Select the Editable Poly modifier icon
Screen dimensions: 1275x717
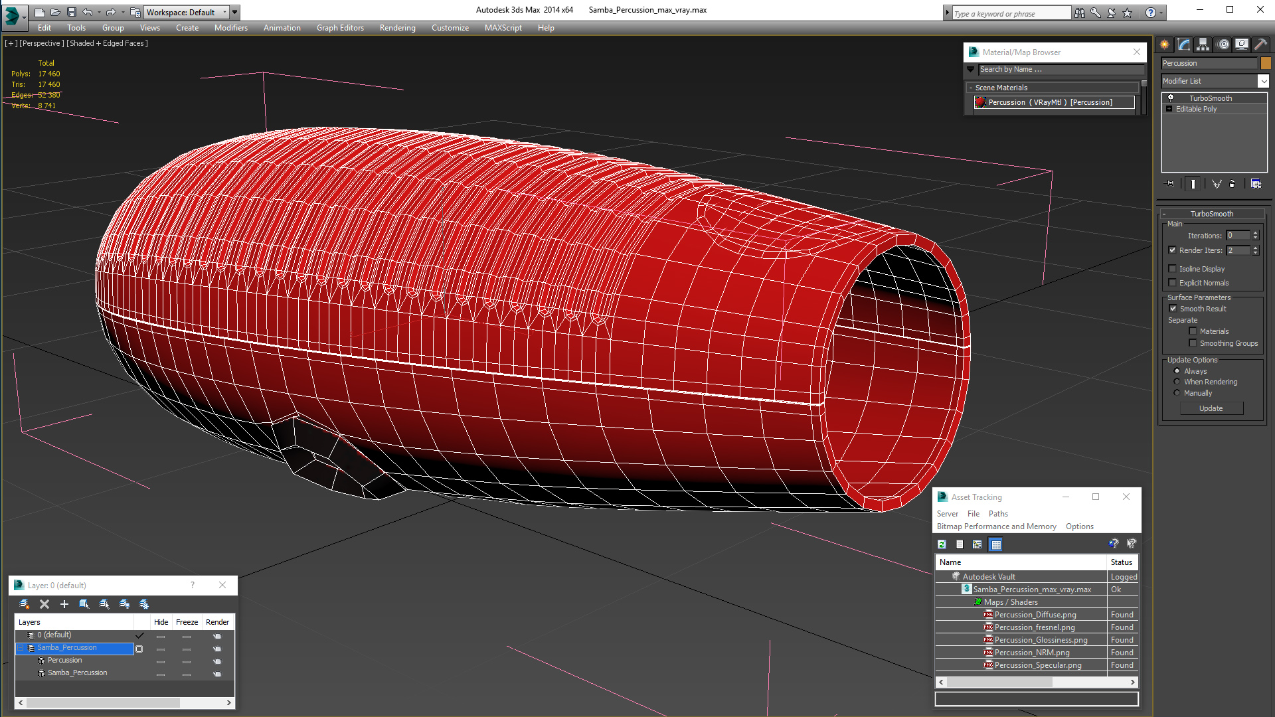pyautogui.click(x=1170, y=109)
